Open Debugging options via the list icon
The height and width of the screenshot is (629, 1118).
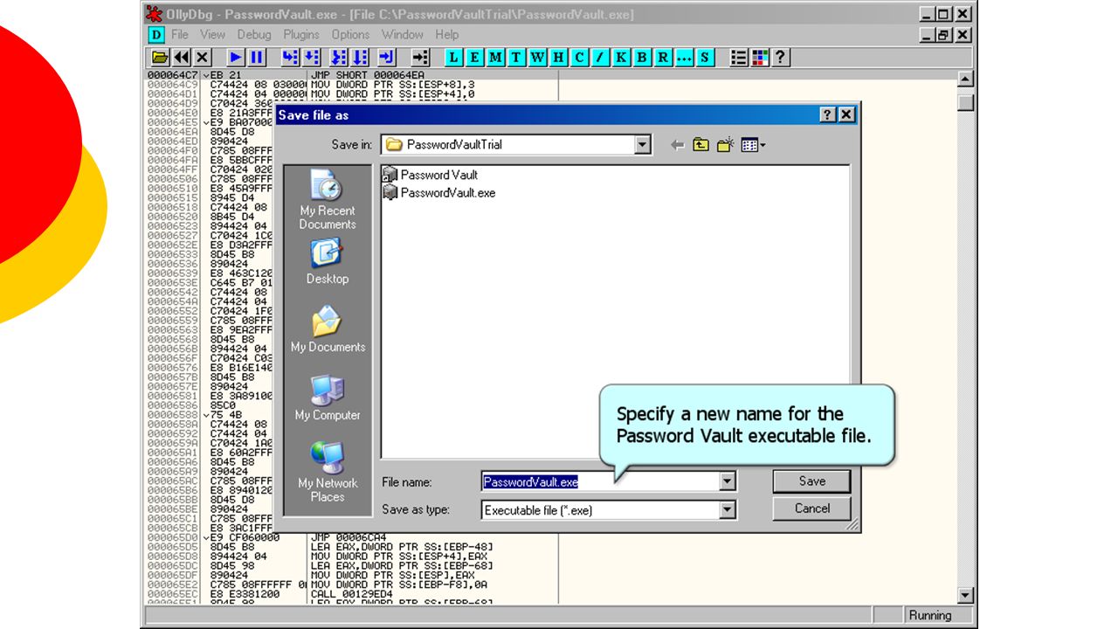coord(739,58)
